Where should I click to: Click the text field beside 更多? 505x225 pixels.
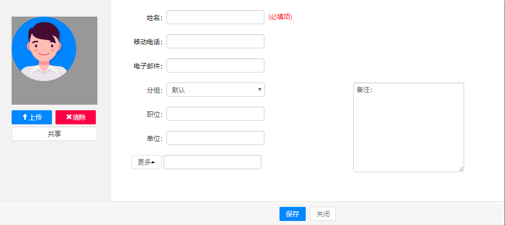[212, 162]
